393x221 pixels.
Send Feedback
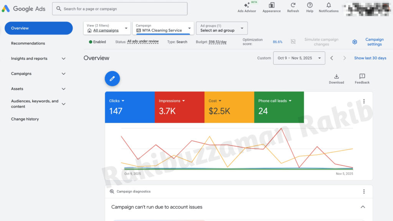click(x=362, y=78)
